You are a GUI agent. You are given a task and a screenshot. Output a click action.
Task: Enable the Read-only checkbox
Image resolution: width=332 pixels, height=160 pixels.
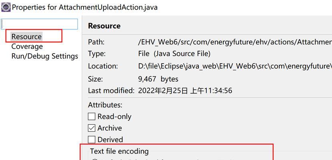point(92,116)
